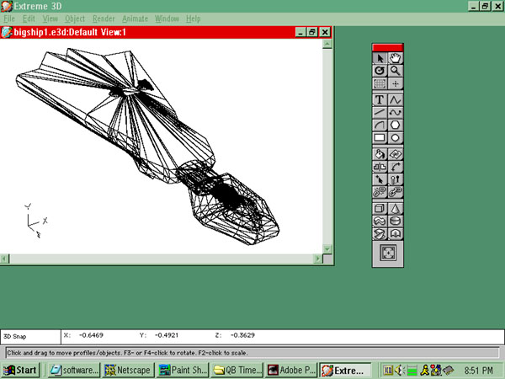
Task: Click the Windows Start button
Action: tap(20, 370)
